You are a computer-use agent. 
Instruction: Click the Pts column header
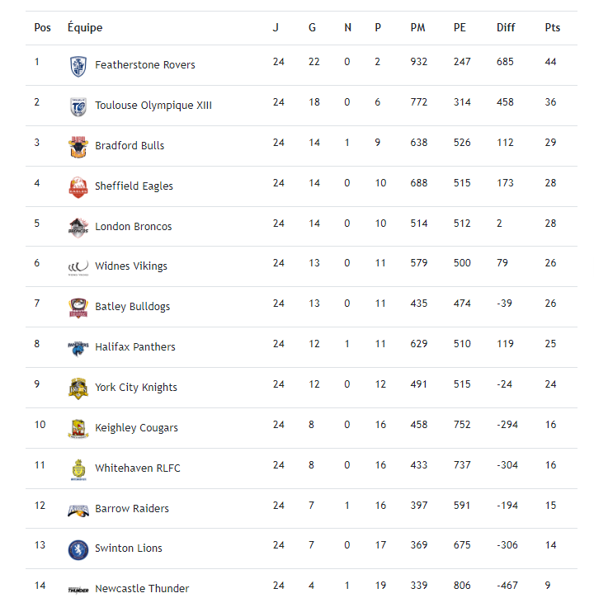[552, 28]
